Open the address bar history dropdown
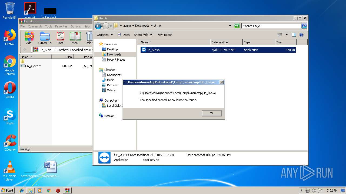Screen dimensions: 346x194 [230, 26]
